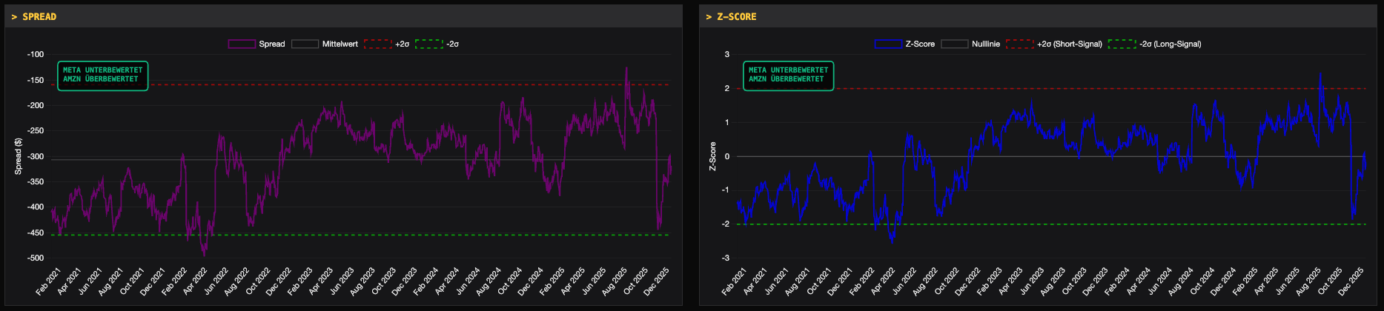
Task: Toggle the Mittelwert legend entry
Action: [x=325, y=44]
